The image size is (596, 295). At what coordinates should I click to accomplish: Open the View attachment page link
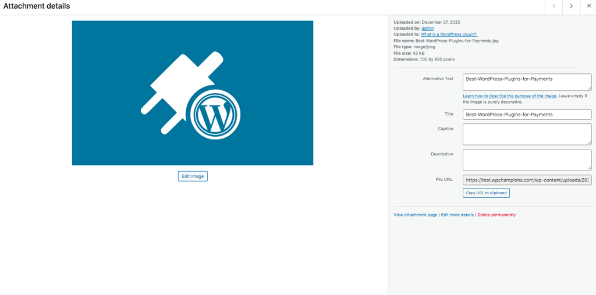[x=416, y=215]
